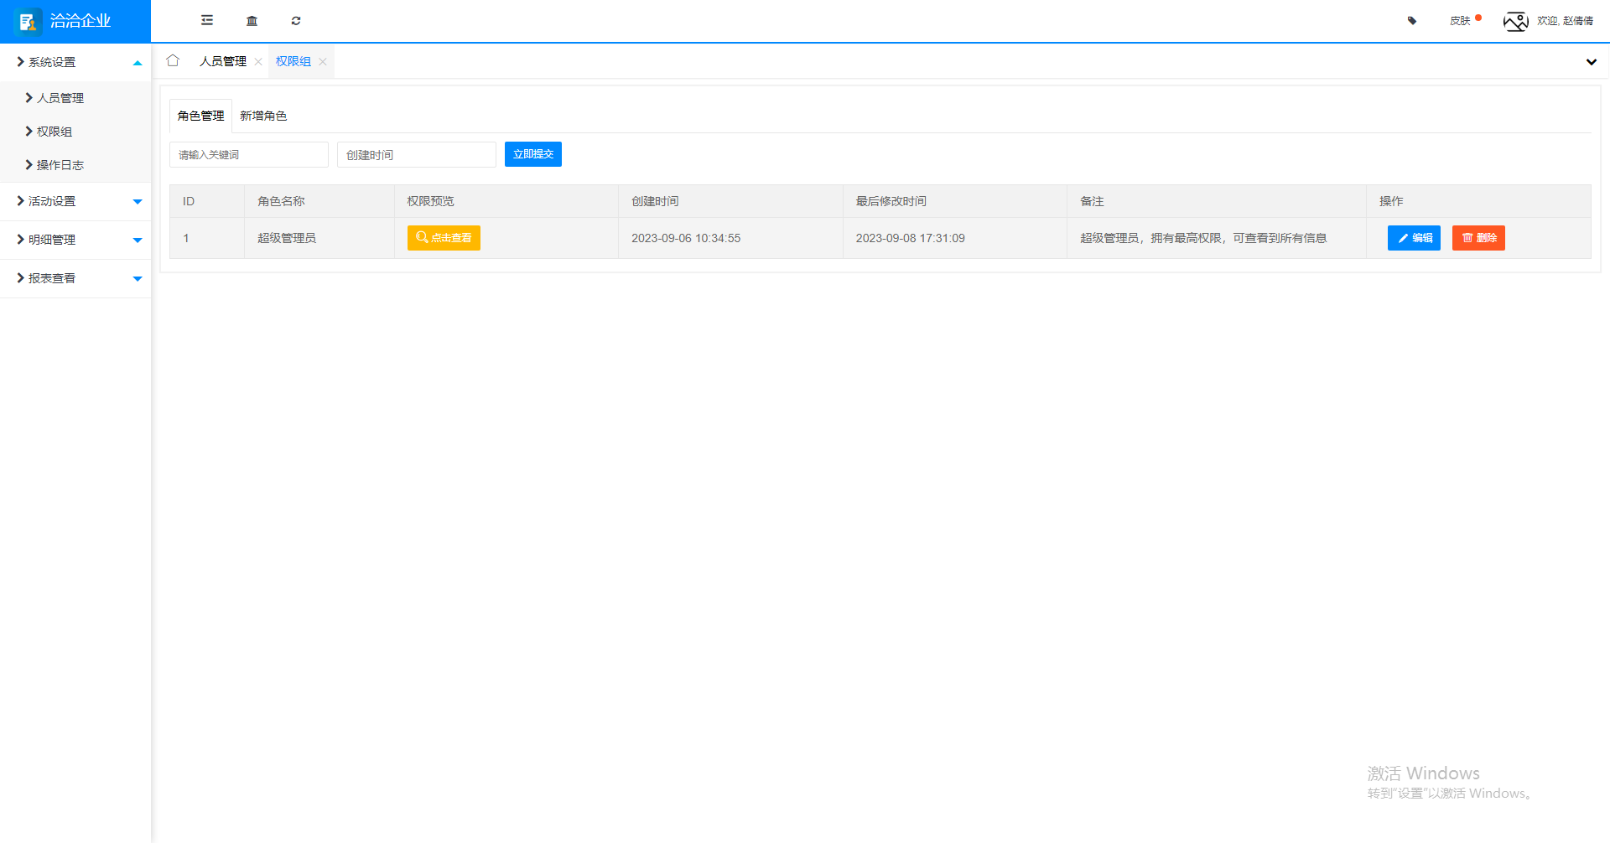Open the user avatar icon
The height and width of the screenshot is (843, 1610).
1515,21
